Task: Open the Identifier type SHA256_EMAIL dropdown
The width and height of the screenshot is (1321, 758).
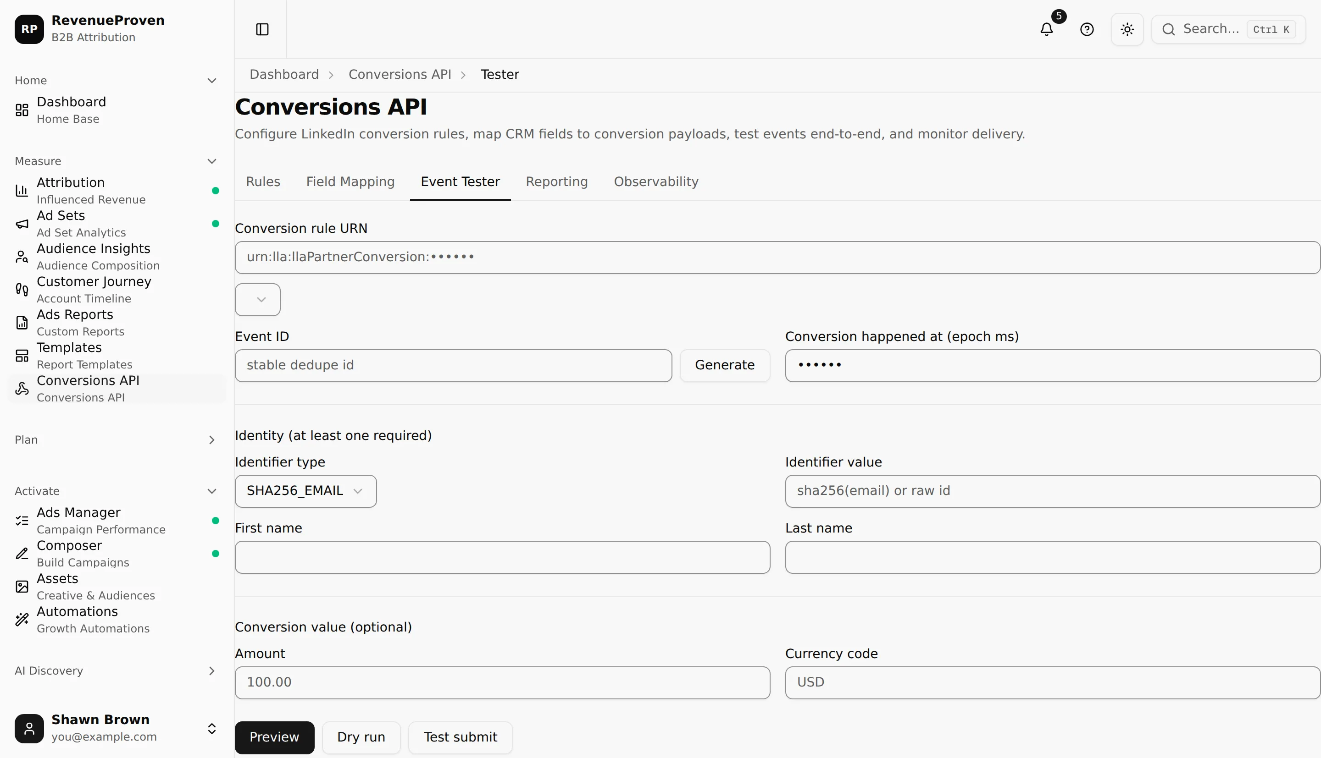Action: tap(305, 491)
